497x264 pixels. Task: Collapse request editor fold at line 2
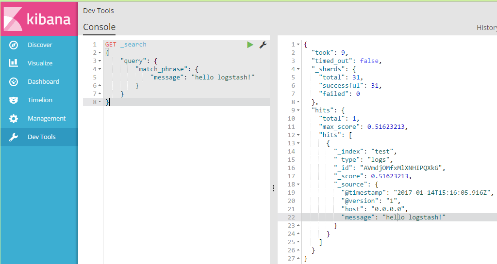99,53
